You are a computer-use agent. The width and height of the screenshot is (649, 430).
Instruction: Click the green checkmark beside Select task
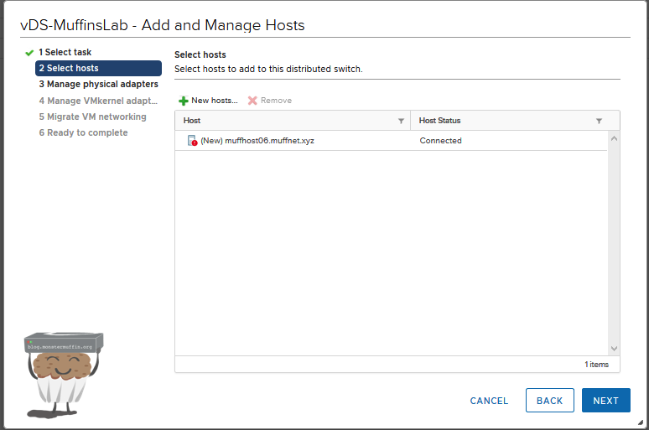pos(29,52)
